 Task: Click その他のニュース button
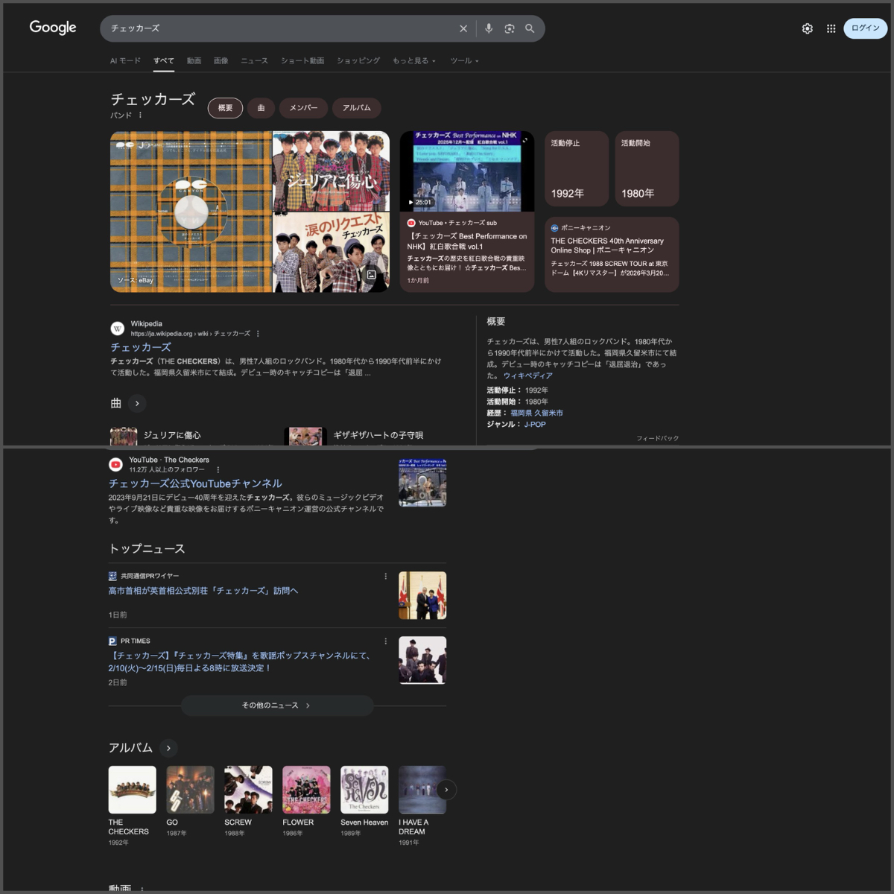pos(276,706)
